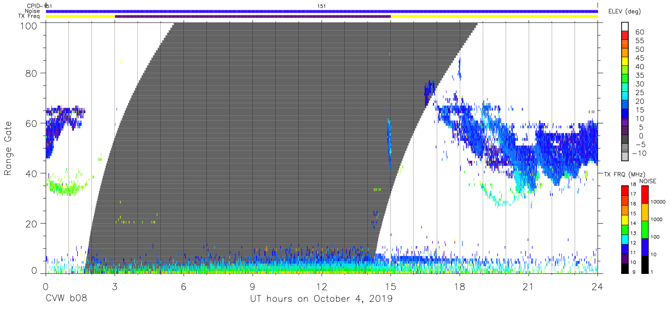Click the x-axis tick label '9'
This screenshot has width=672, height=310.
(x=252, y=286)
